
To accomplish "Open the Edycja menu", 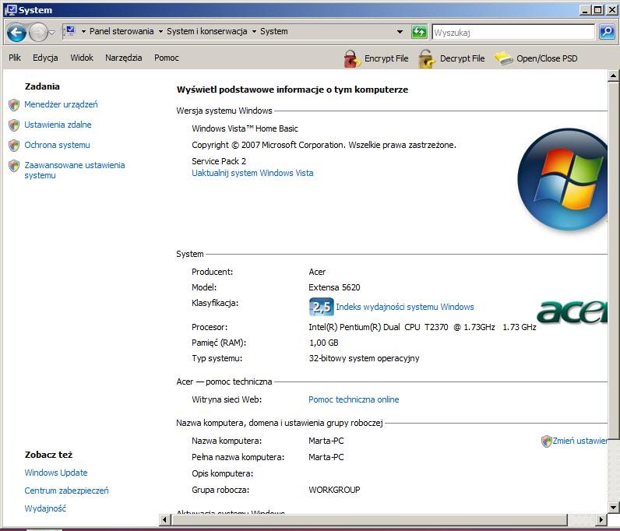I will coord(45,58).
